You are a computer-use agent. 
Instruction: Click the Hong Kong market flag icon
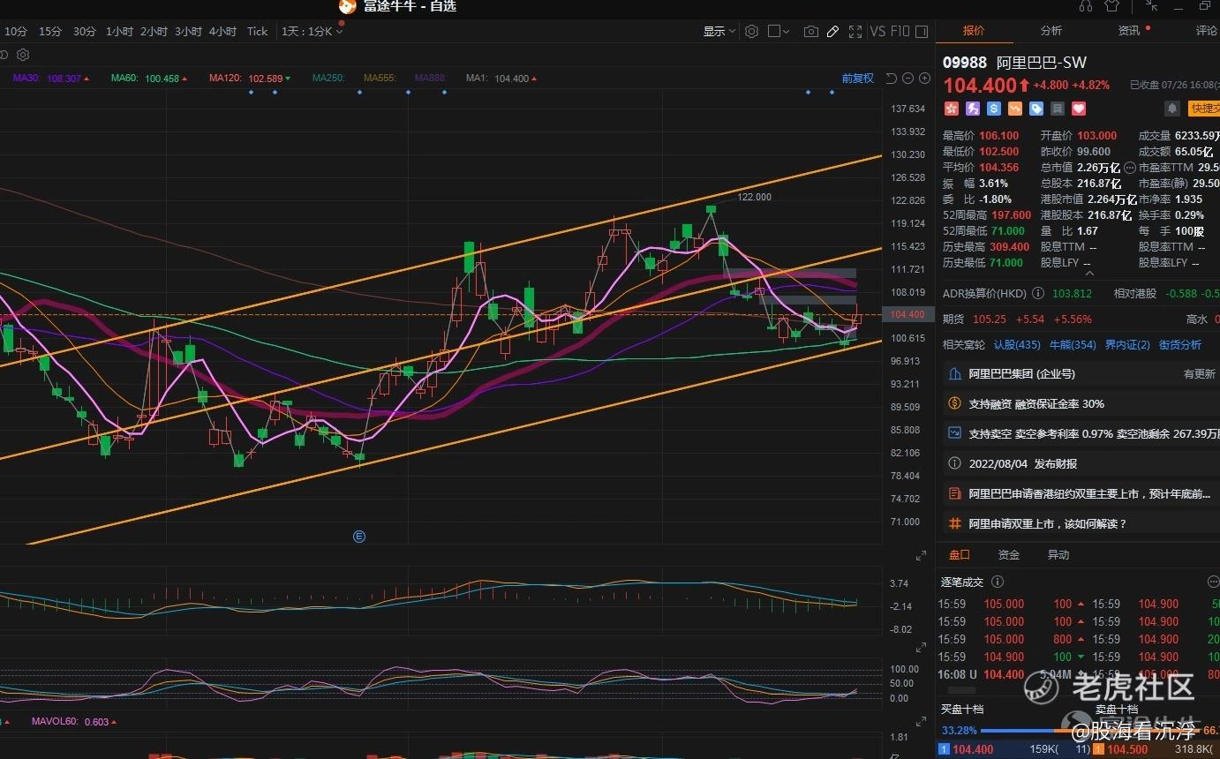pyautogui.click(x=952, y=109)
